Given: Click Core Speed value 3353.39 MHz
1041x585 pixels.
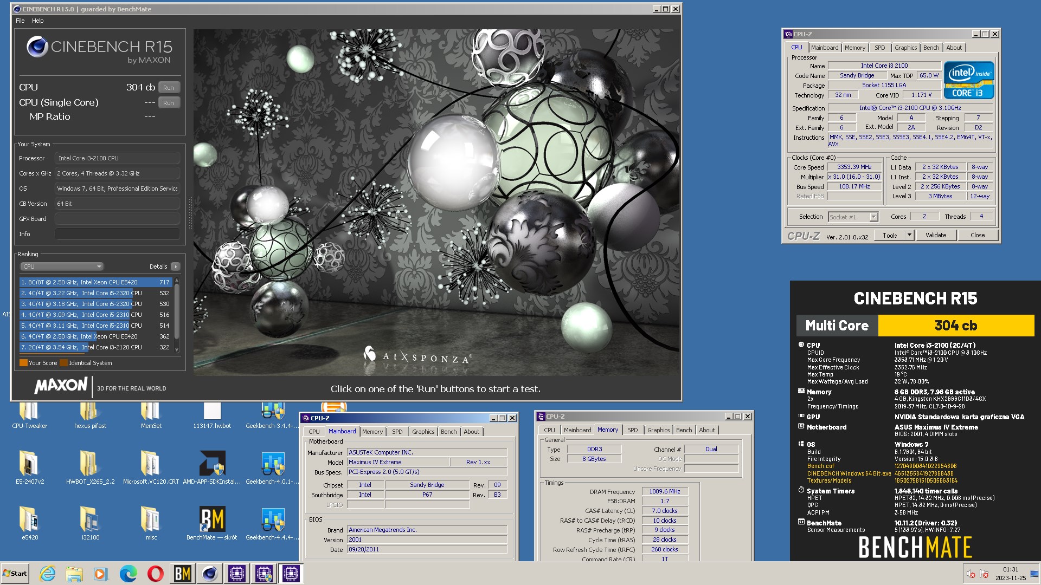Looking at the screenshot, I should click(854, 167).
